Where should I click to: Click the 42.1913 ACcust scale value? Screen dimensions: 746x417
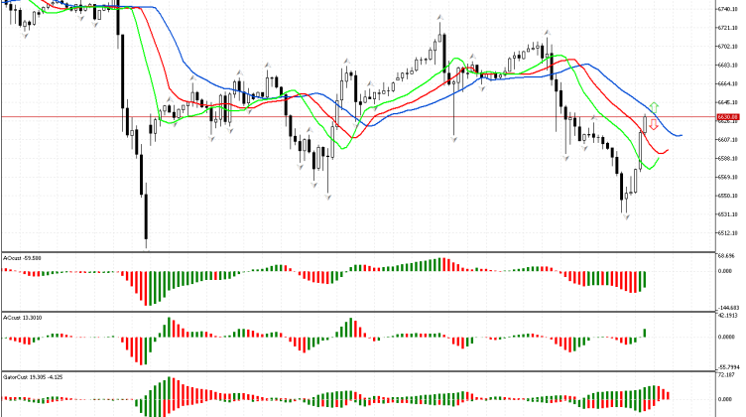[x=728, y=318]
